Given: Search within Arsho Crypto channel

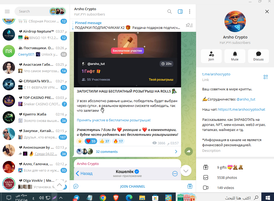Looking at the screenshot, I should [x=169, y=11].
